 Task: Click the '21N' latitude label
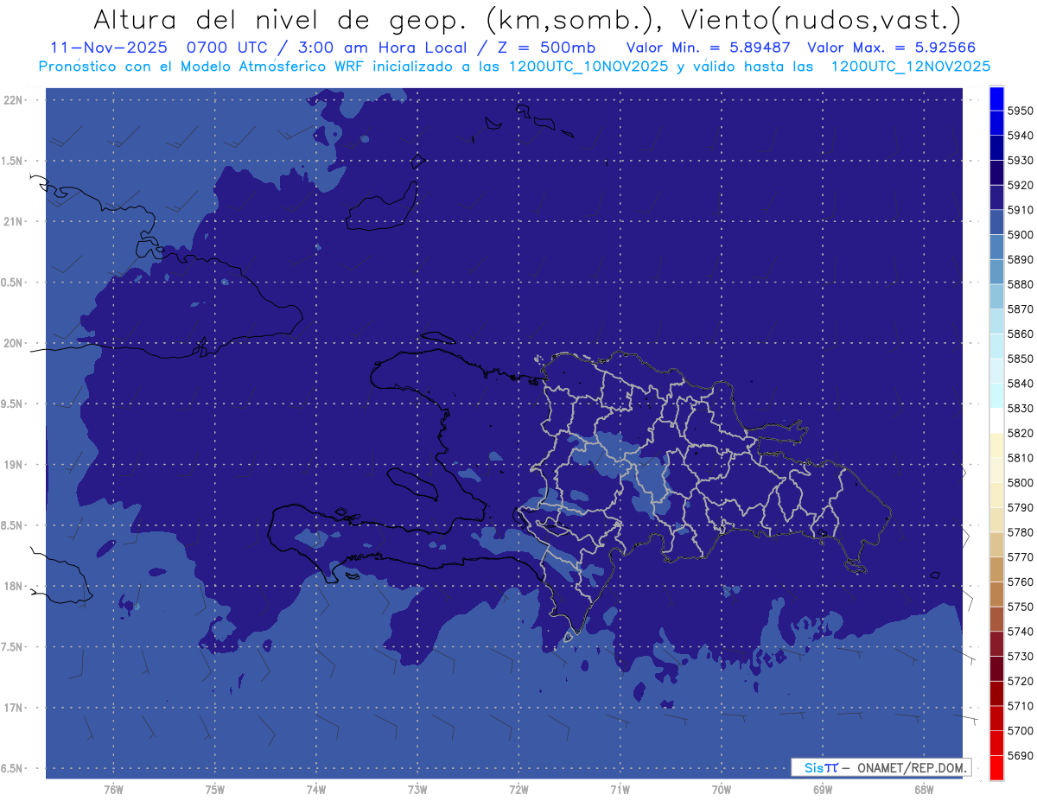click(x=14, y=221)
